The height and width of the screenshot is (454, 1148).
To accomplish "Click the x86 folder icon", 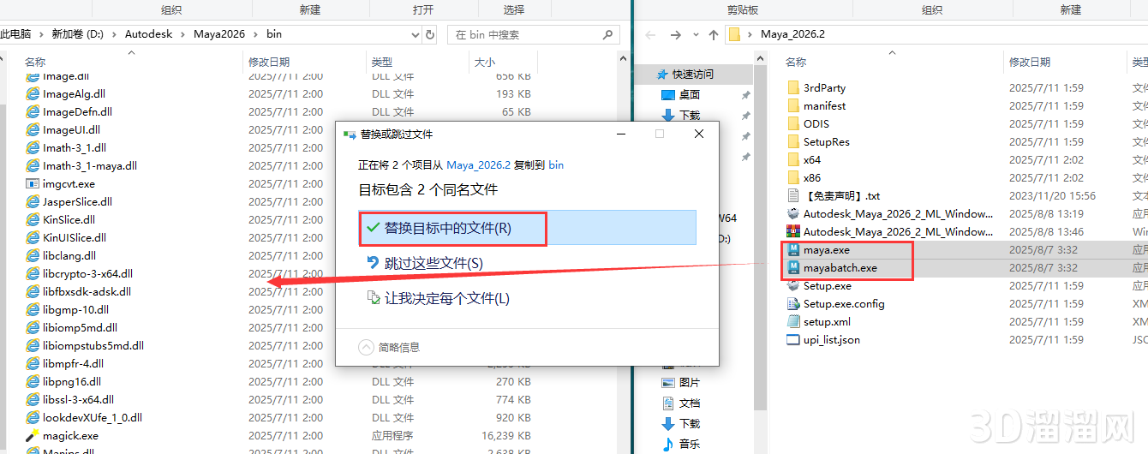I will click(793, 178).
